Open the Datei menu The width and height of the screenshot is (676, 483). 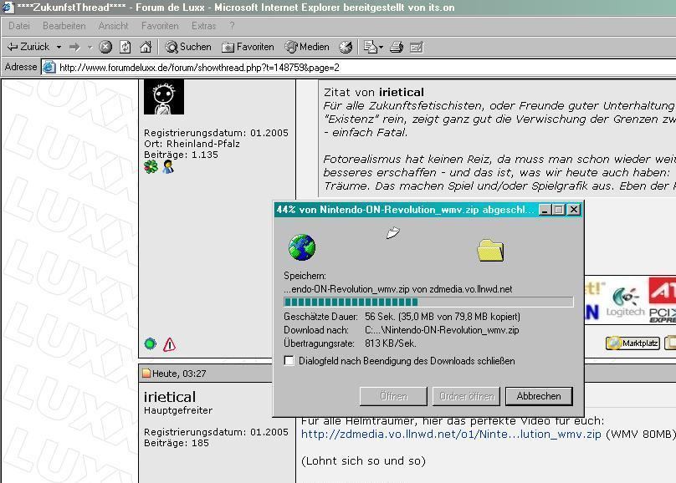click(19, 26)
